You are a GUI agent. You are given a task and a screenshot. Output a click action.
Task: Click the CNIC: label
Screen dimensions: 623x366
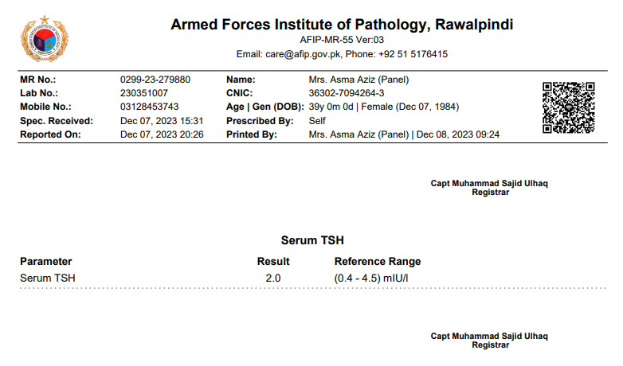click(x=239, y=93)
